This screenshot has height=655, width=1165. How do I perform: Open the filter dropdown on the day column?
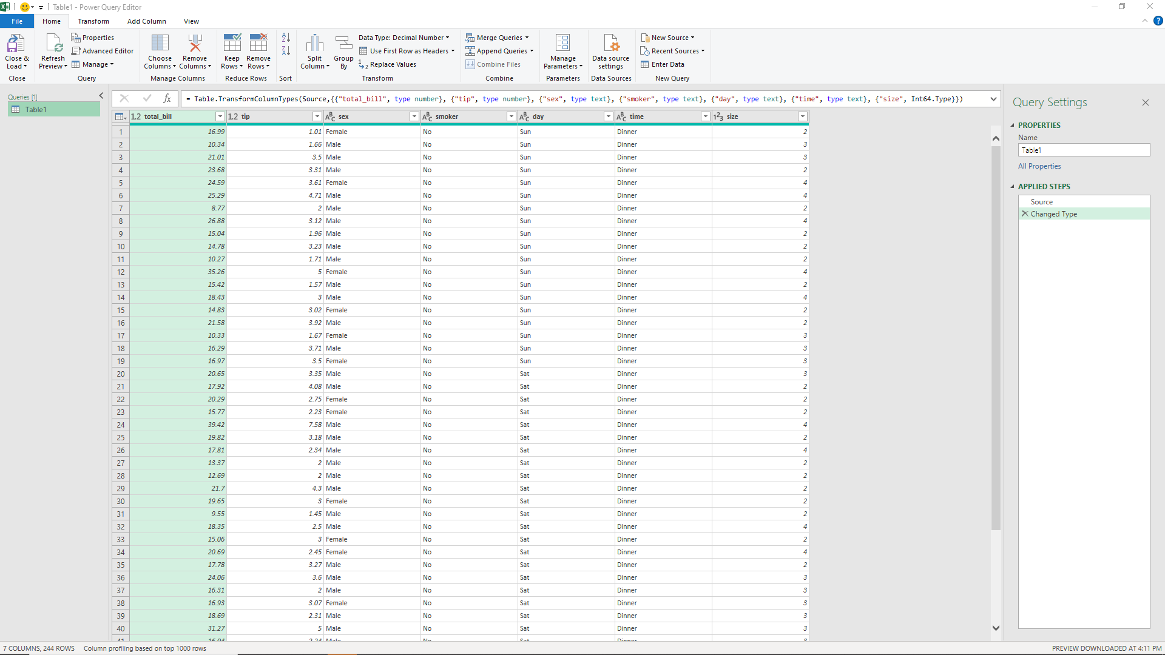pos(609,116)
